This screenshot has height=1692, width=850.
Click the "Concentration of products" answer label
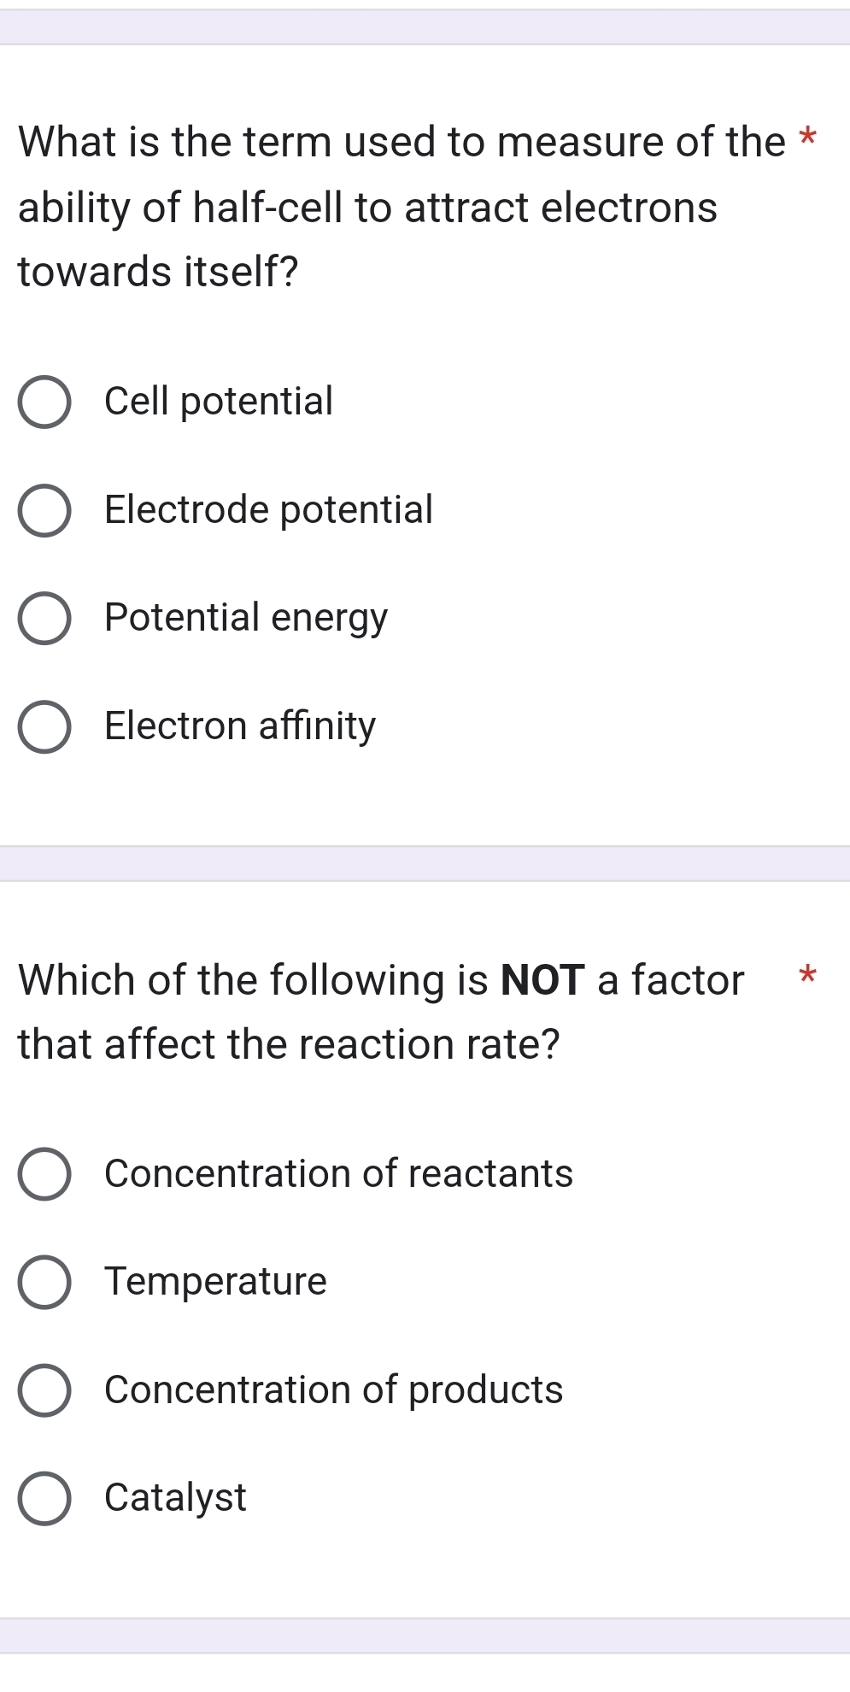tap(331, 1390)
